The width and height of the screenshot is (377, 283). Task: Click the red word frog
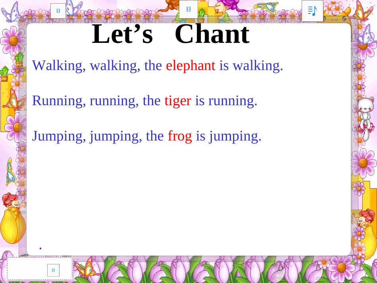point(180,136)
